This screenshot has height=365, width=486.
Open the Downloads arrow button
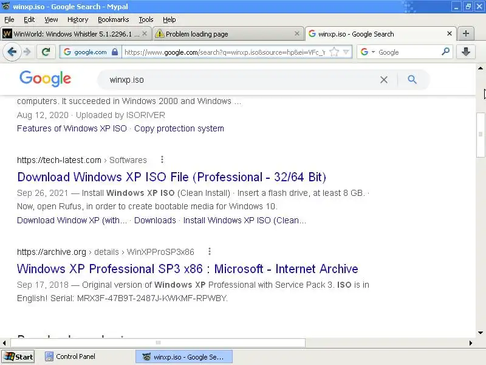click(465, 52)
